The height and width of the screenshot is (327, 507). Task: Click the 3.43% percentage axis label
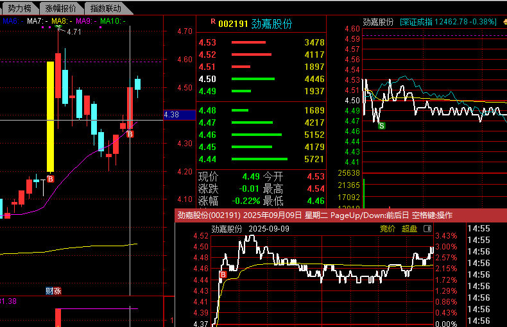[x=446, y=236]
